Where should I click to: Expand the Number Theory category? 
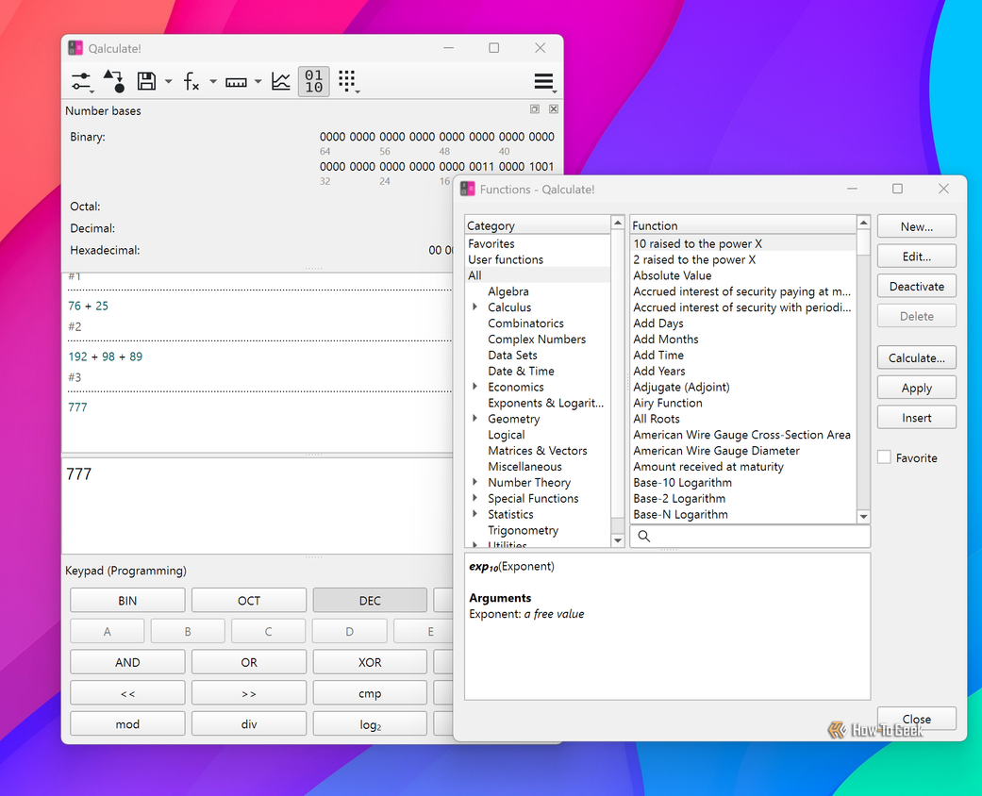point(474,482)
